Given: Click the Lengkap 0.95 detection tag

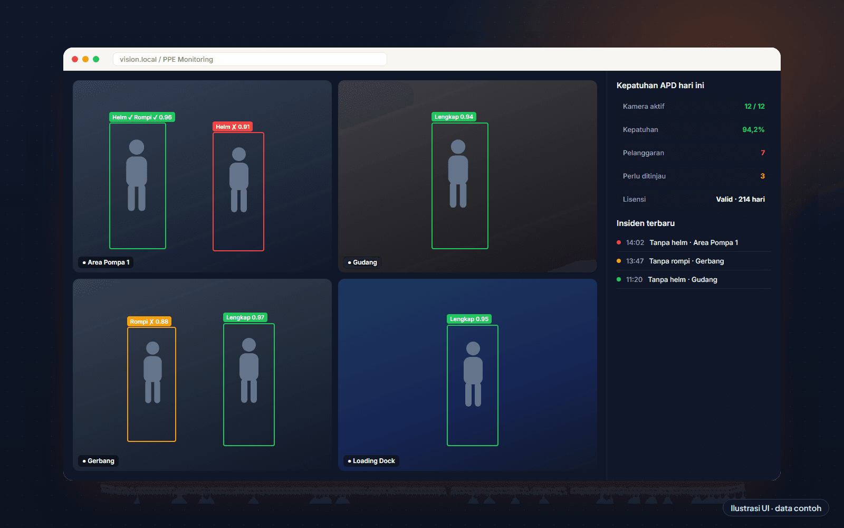Looking at the screenshot, I should (x=469, y=319).
